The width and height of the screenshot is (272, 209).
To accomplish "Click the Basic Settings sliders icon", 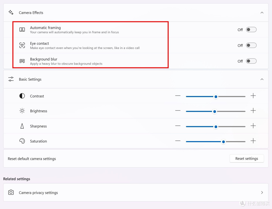I will 11,79.
